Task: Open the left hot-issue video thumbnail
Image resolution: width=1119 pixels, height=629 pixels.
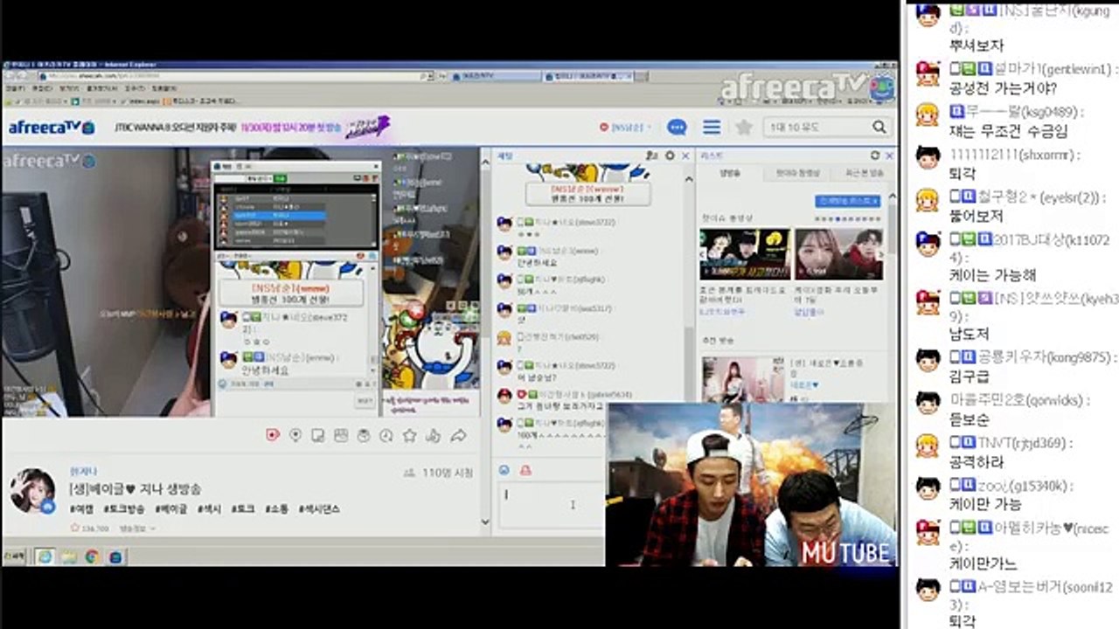Action: click(x=744, y=254)
